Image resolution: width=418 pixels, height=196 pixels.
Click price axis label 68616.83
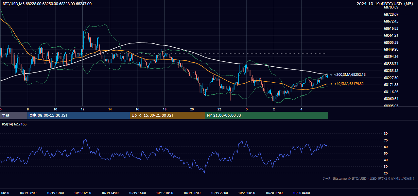[391, 28]
